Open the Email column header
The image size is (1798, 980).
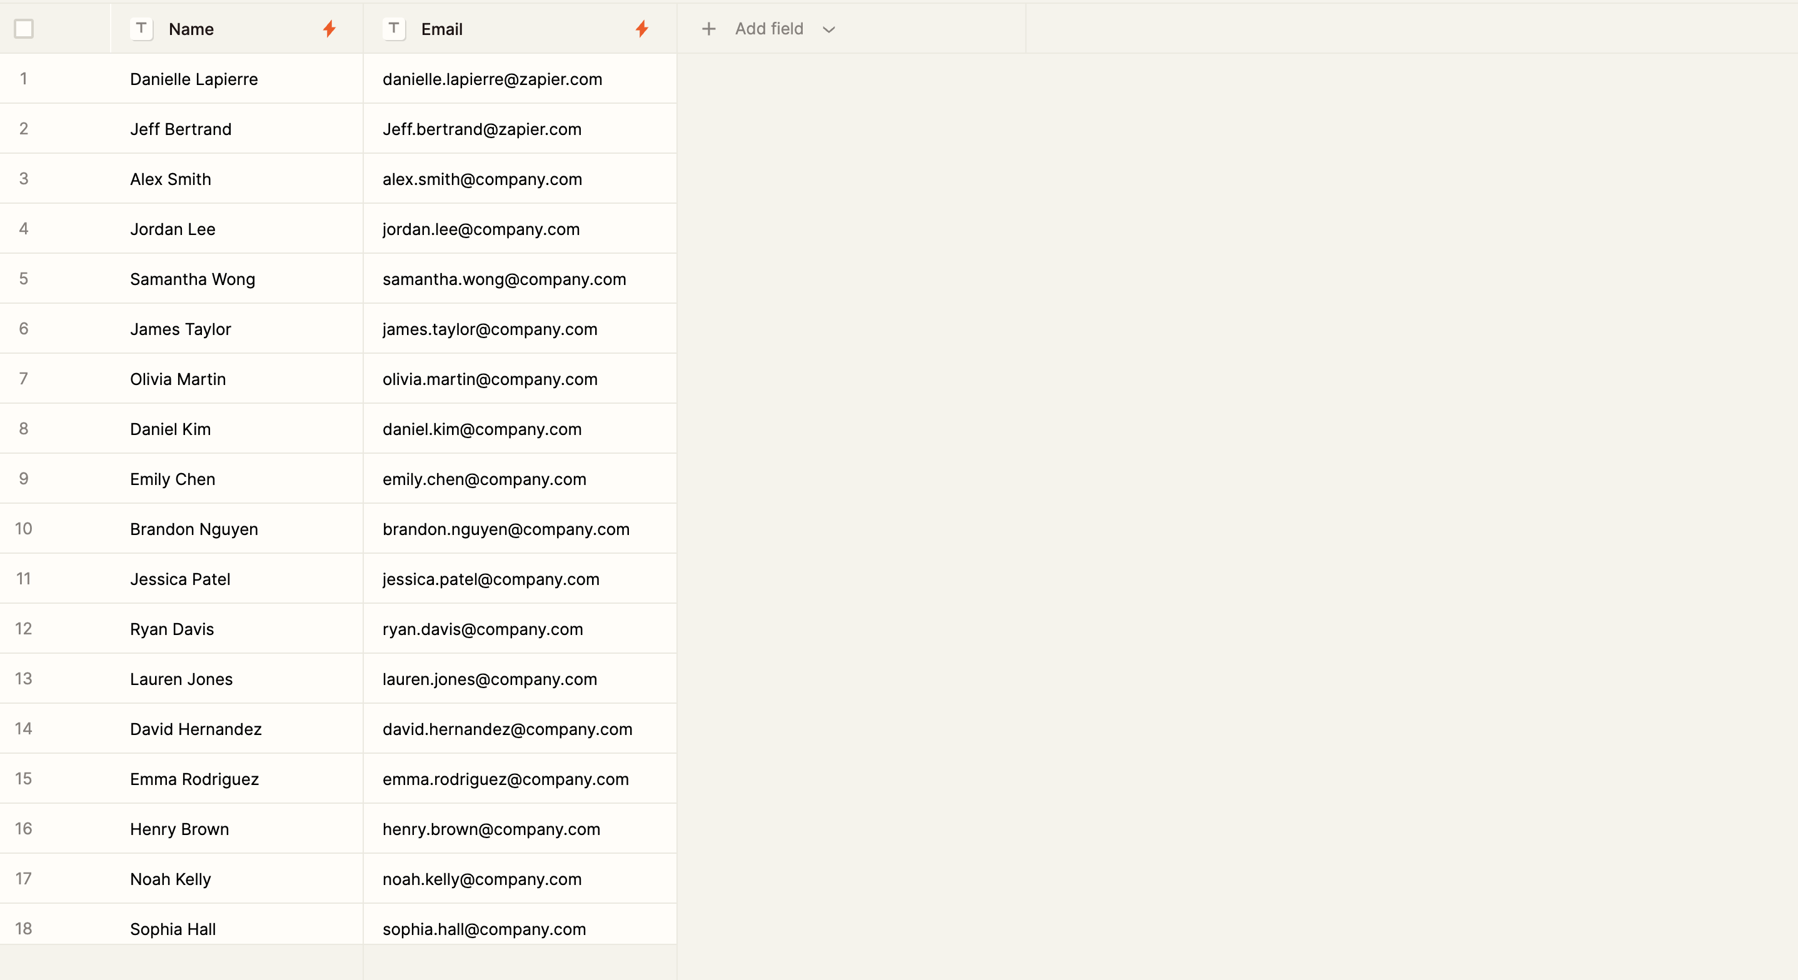click(442, 29)
